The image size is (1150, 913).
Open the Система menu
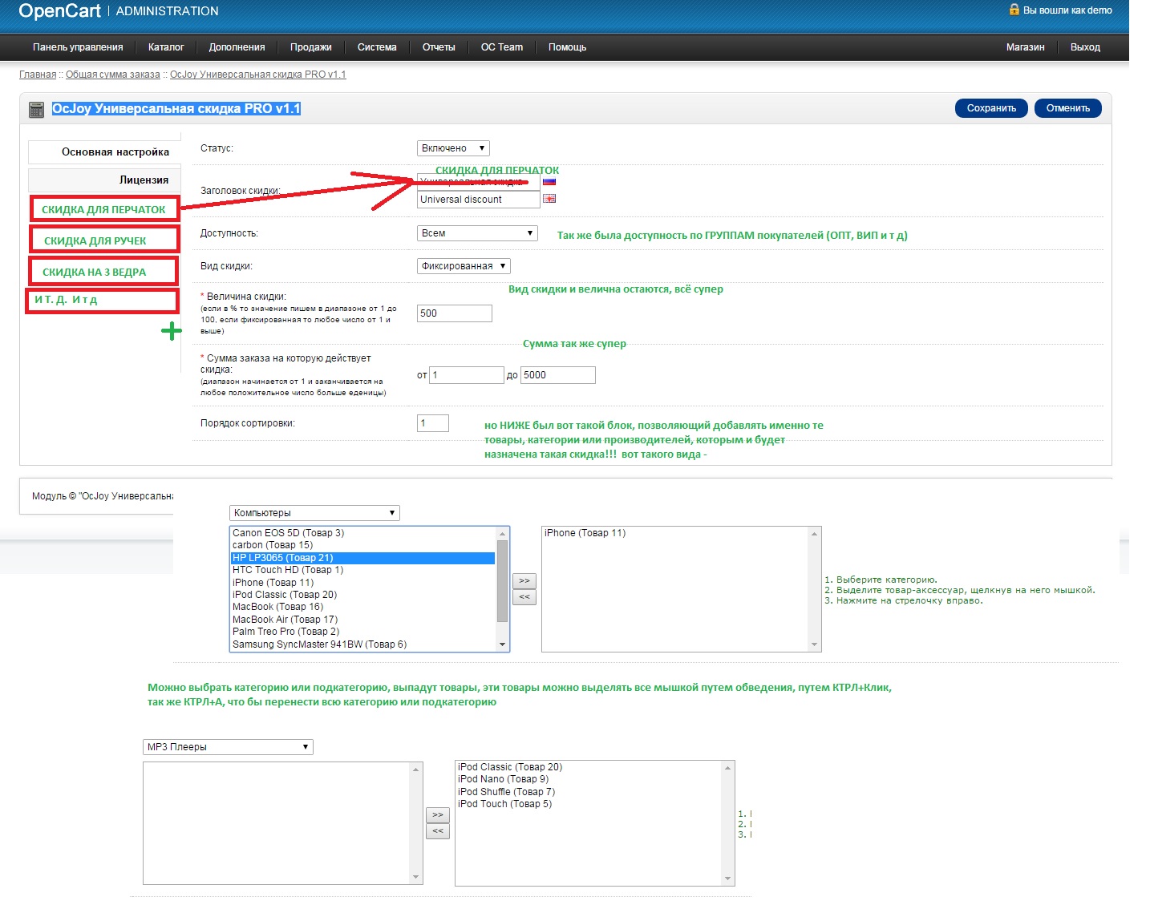(x=377, y=47)
